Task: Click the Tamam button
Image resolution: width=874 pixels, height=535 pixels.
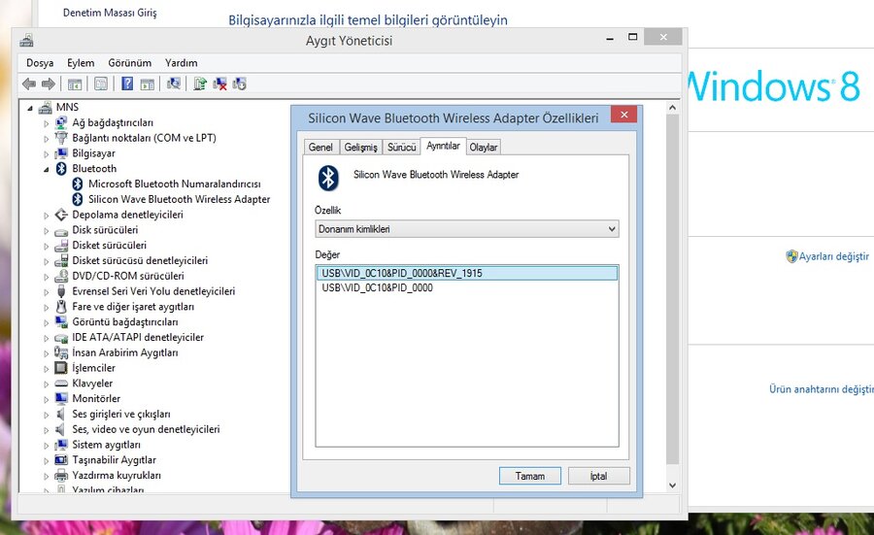Action: coord(530,476)
